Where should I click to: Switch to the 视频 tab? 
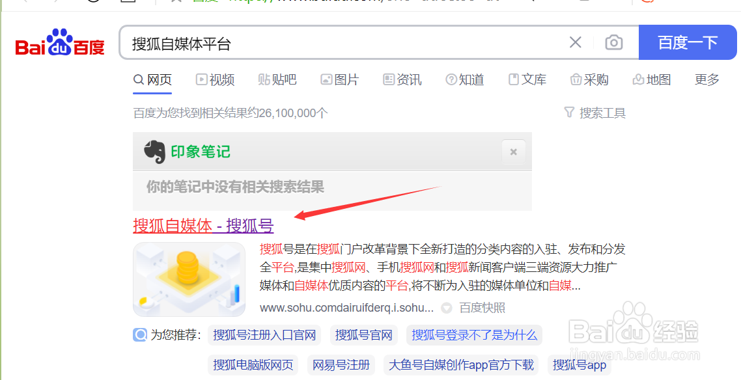click(215, 80)
